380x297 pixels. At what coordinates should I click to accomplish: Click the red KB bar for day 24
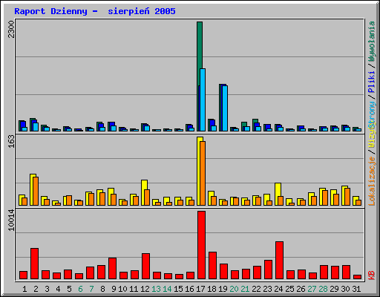click(279, 260)
